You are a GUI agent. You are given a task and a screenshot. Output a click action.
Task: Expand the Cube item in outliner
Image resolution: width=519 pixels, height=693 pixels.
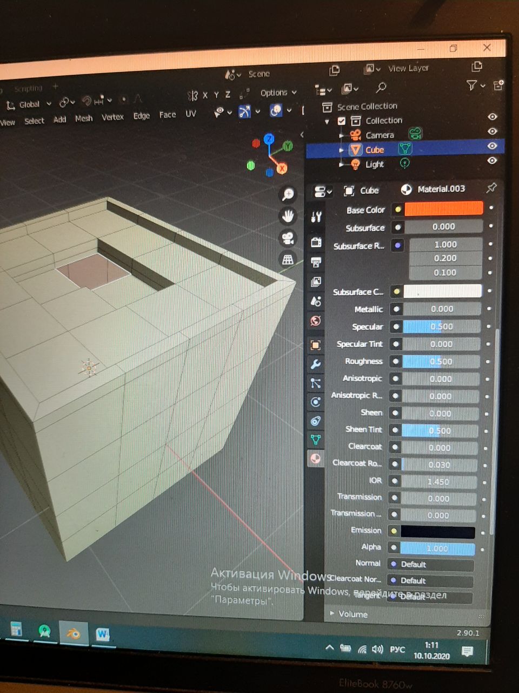point(341,150)
